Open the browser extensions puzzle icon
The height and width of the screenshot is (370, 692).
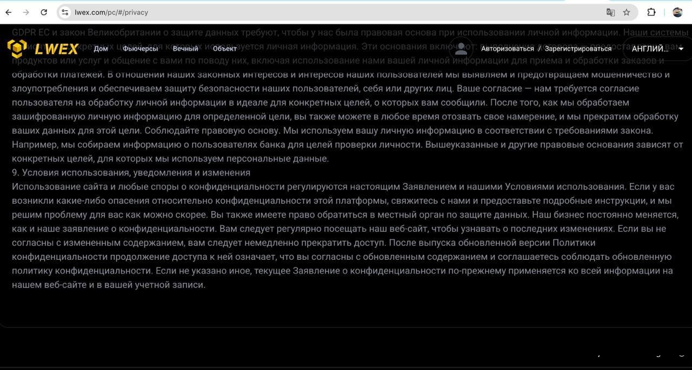651,12
